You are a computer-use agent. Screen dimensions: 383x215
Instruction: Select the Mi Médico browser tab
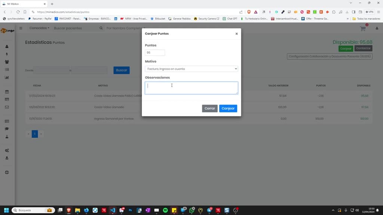(24, 4)
